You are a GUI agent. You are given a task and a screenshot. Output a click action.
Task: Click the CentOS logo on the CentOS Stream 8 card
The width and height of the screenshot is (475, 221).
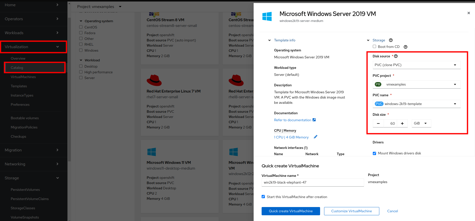click(154, 14)
